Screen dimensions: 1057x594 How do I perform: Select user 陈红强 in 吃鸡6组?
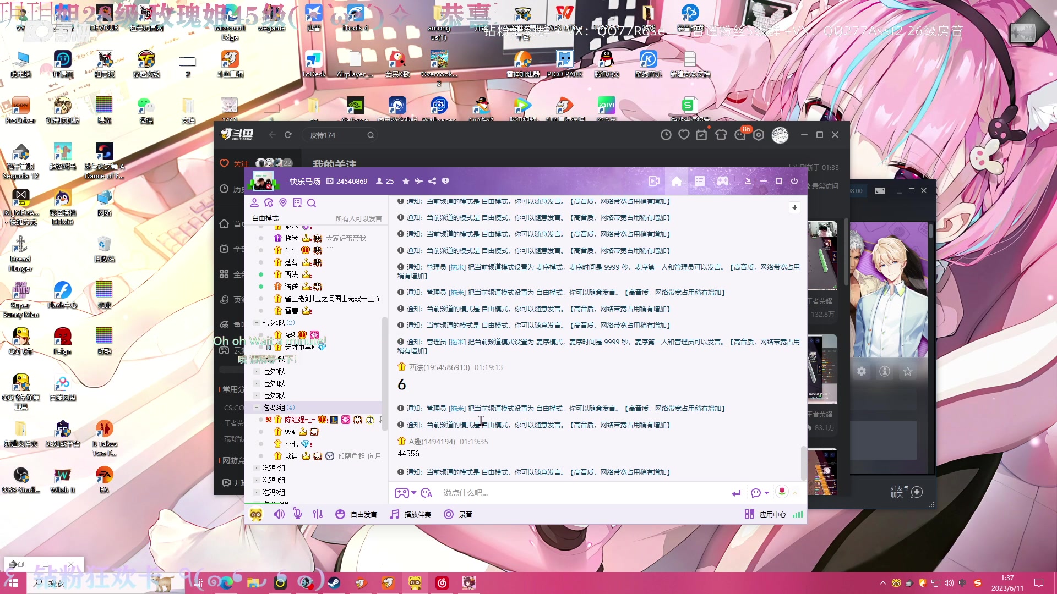click(299, 420)
